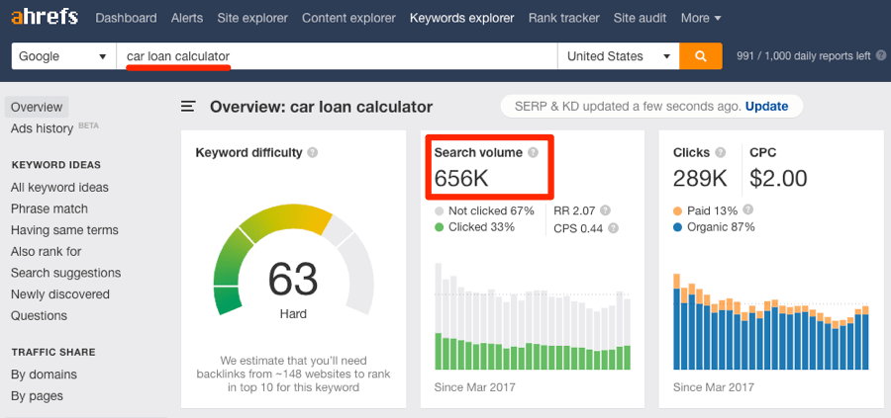The width and height of the screenshot is (891, 418).
Task: Click the keyword search input field
Action: [337, 56]
